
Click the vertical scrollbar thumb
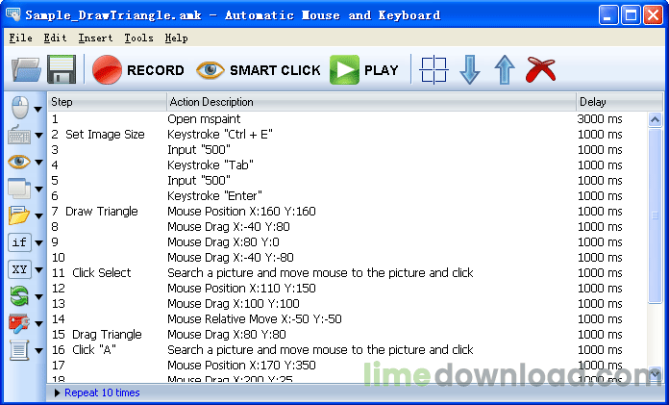click(655, 215)
